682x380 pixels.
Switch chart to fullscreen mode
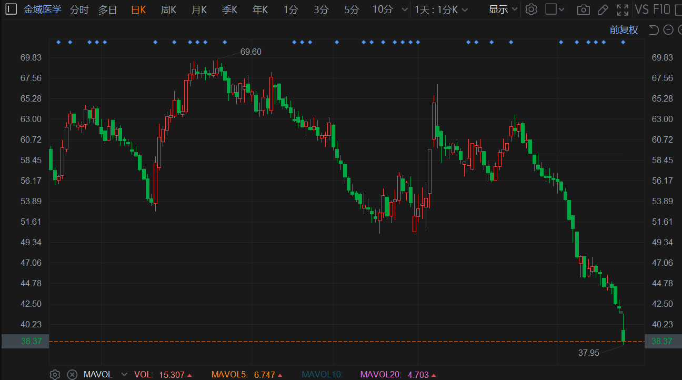623,9
